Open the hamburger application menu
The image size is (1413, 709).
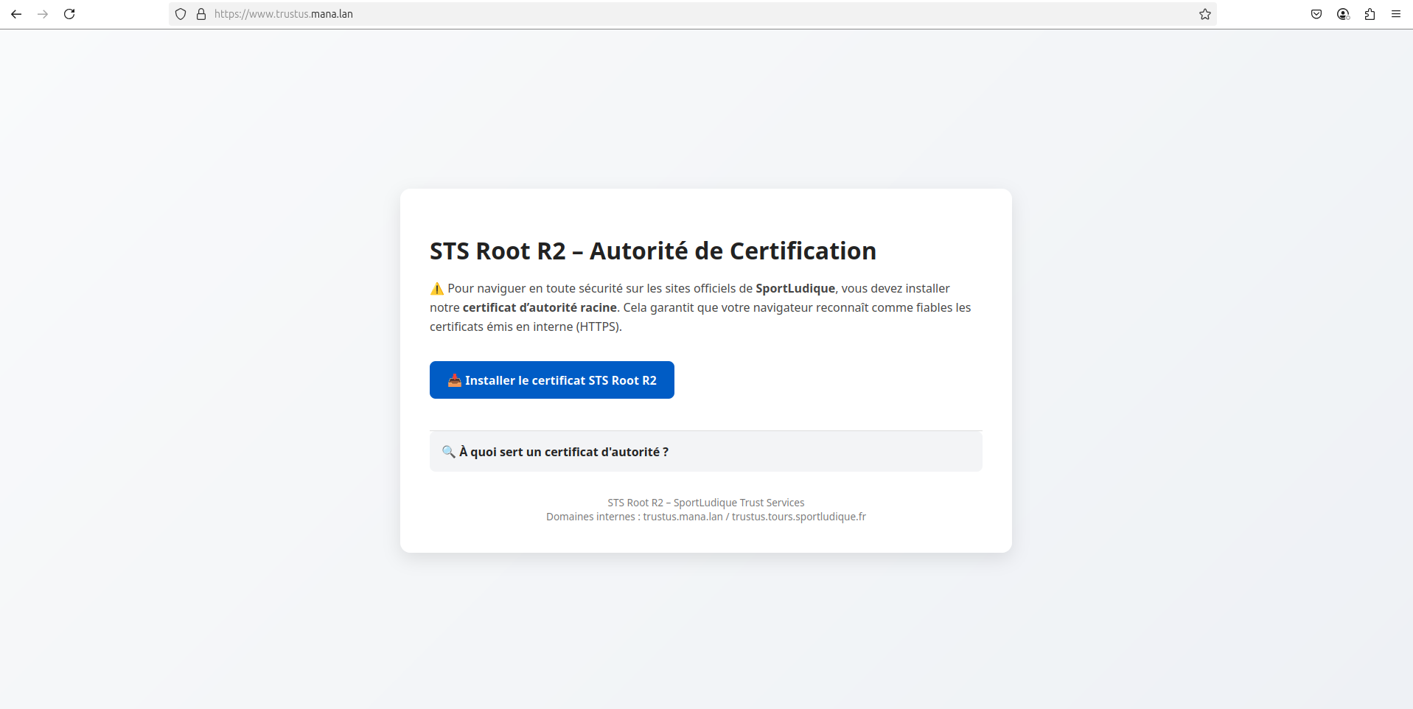pos(1397,14)
